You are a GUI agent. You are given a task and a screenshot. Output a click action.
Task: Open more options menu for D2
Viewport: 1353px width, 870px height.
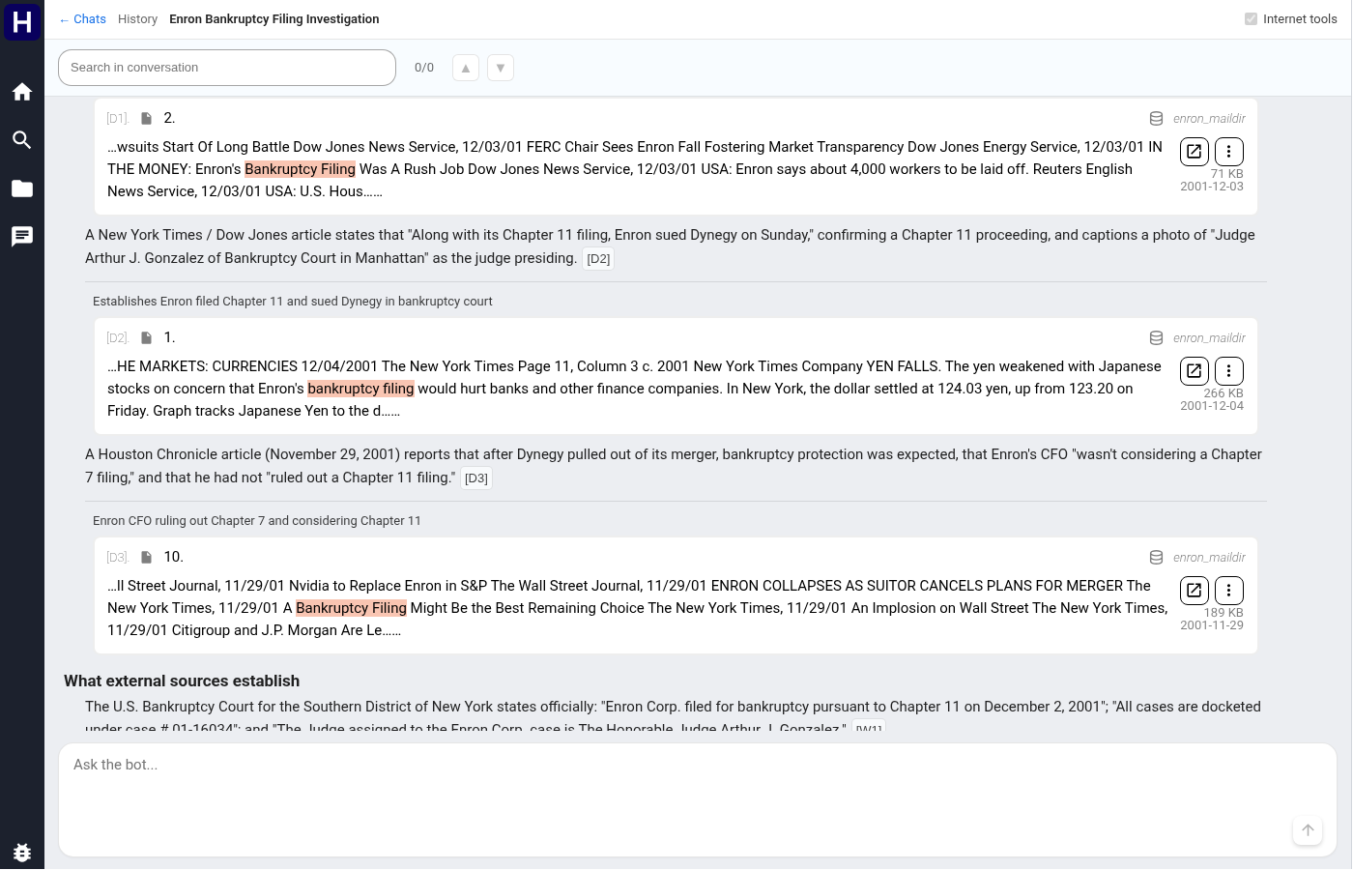coord(1229,371)
